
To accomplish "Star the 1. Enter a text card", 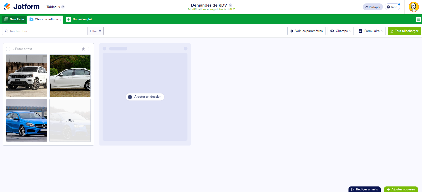I will [83, 49].
